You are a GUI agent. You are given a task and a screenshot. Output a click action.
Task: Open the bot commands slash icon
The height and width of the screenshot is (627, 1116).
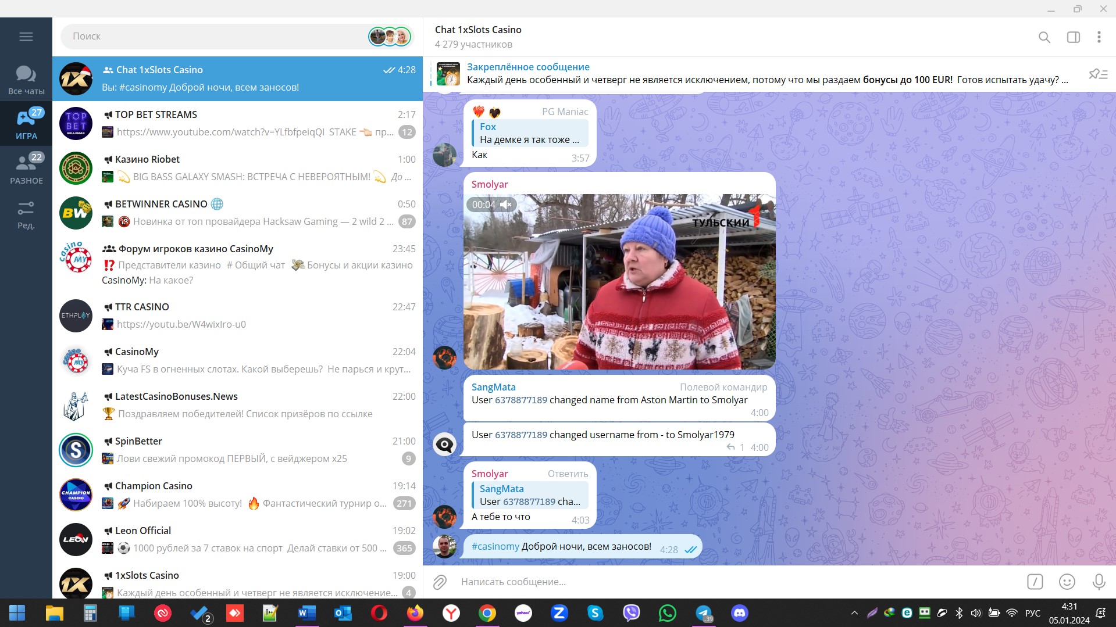(1035, 582)
